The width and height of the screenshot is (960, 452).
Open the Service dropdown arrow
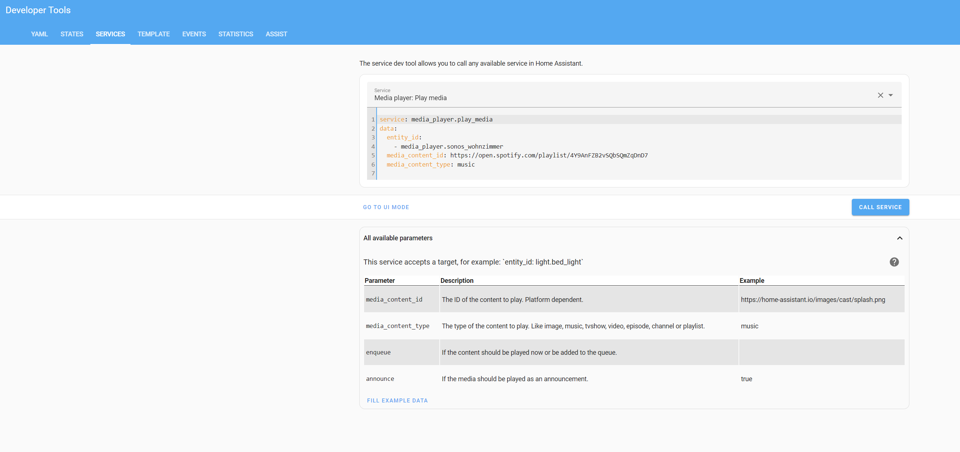click(x=891, y=95)
